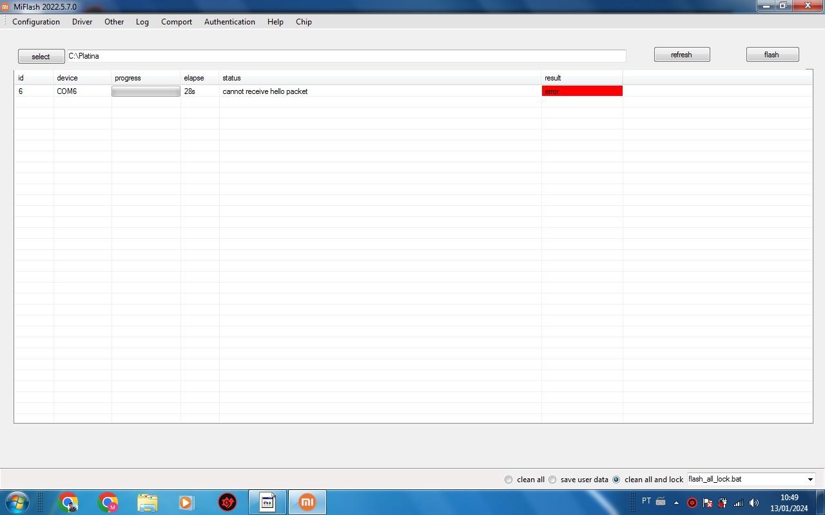Select the clean all and lock option

pyautogui.click(x=616, y=480)
